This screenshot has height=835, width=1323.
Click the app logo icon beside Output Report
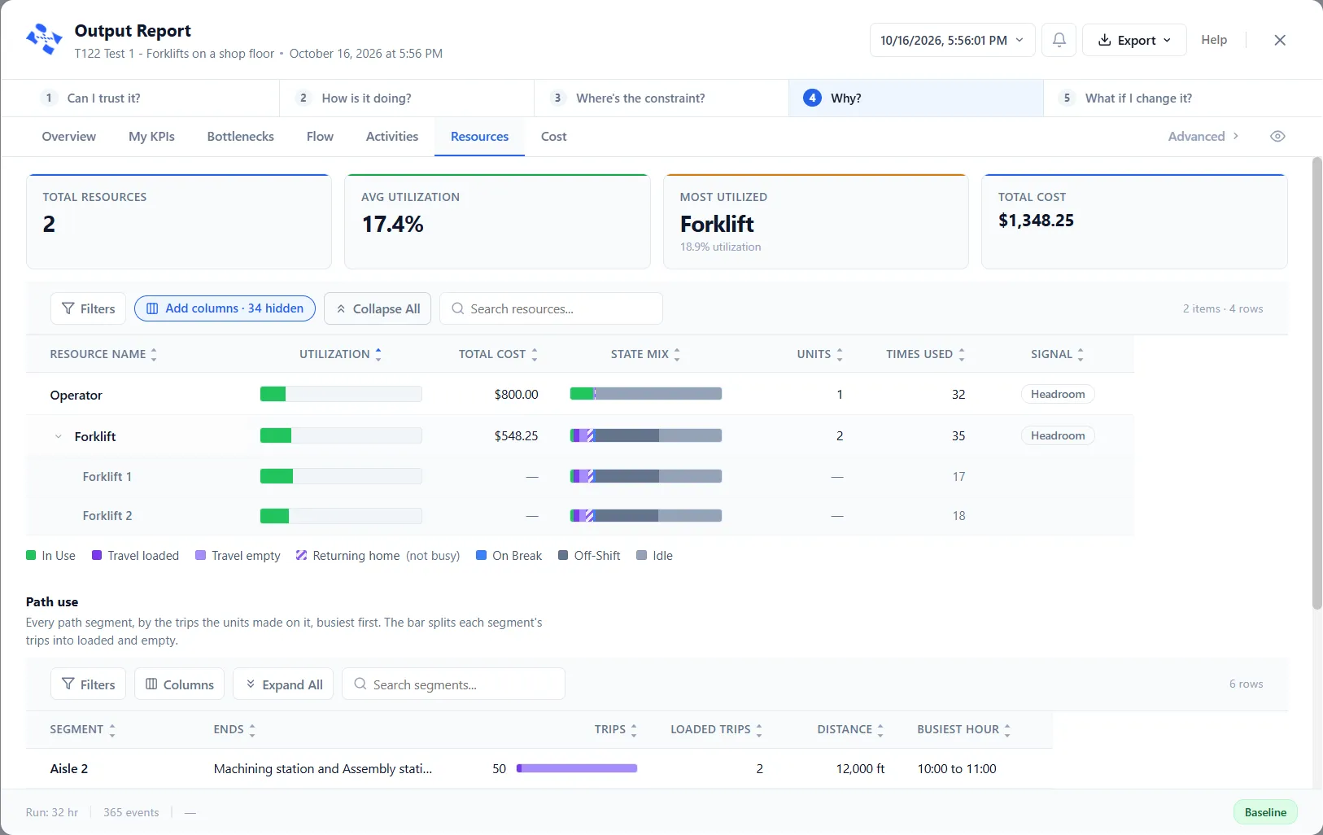point(44,39)
